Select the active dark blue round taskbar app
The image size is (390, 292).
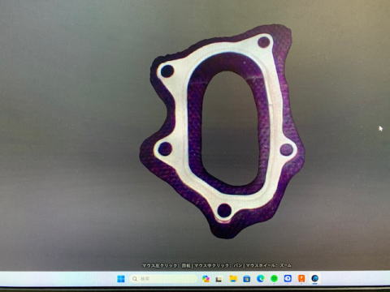coord(314,278)
